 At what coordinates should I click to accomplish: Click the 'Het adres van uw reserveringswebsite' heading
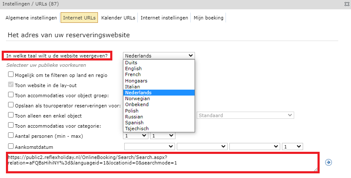[69, 35]
